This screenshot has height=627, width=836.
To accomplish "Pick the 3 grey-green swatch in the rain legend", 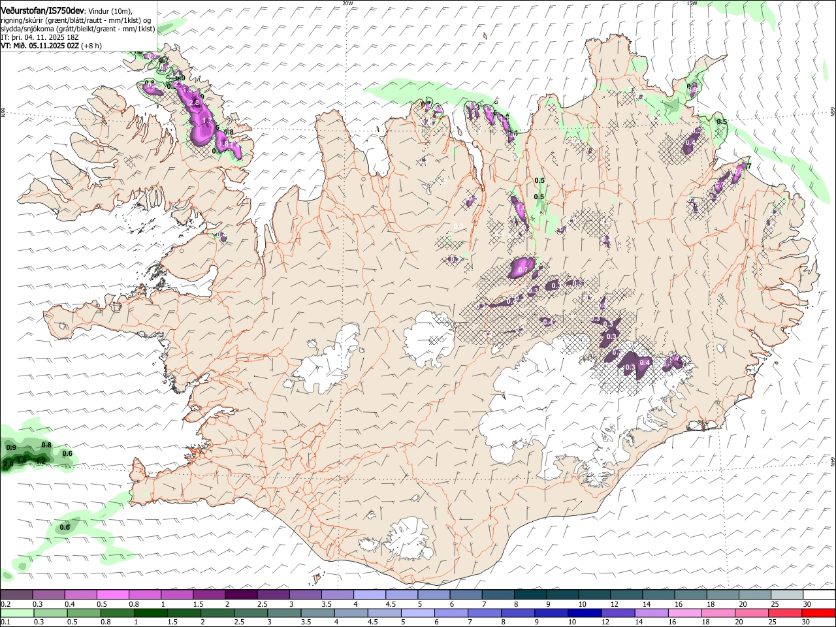I will pos(284,613).
